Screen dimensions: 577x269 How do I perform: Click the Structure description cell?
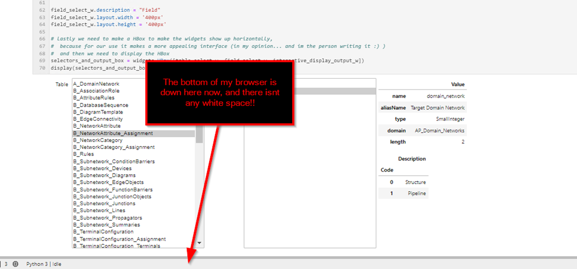pos(416,182)
